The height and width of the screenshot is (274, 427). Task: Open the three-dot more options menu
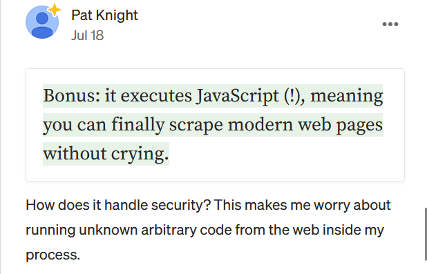[390, 24]
